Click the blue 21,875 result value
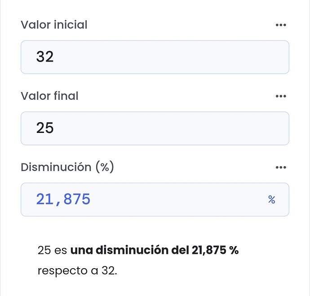This screenshot has width=310, height=296. pyautogui.click(x=63, y=199)
